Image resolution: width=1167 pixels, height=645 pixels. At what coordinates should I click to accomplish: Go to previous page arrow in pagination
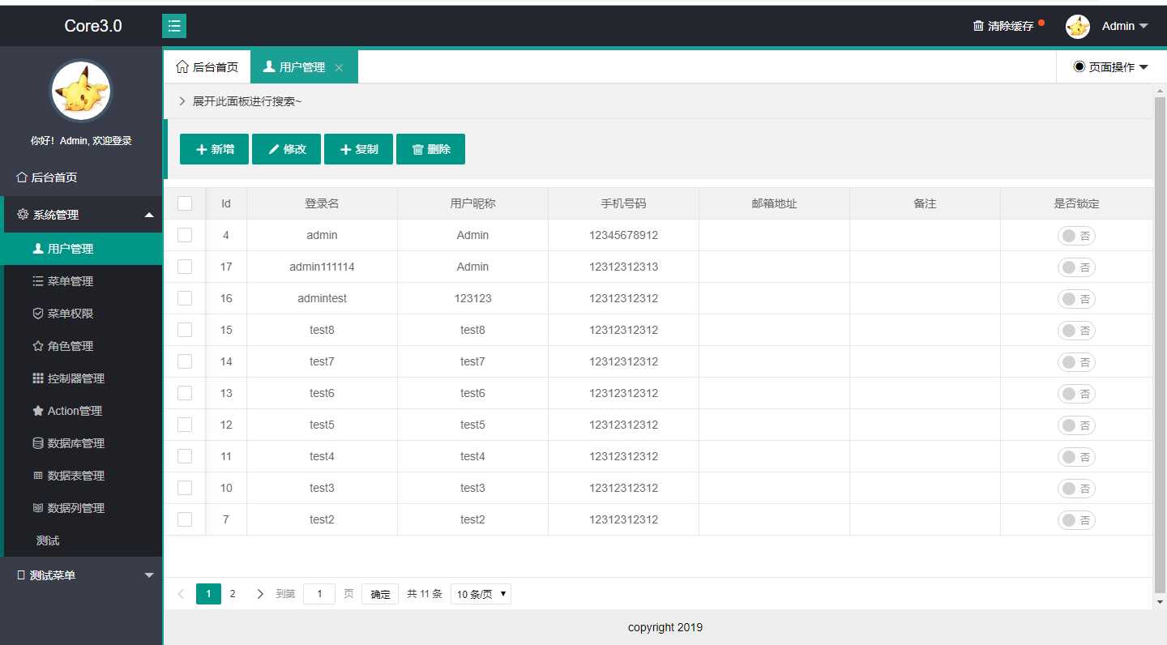click(x=181, y=594)
